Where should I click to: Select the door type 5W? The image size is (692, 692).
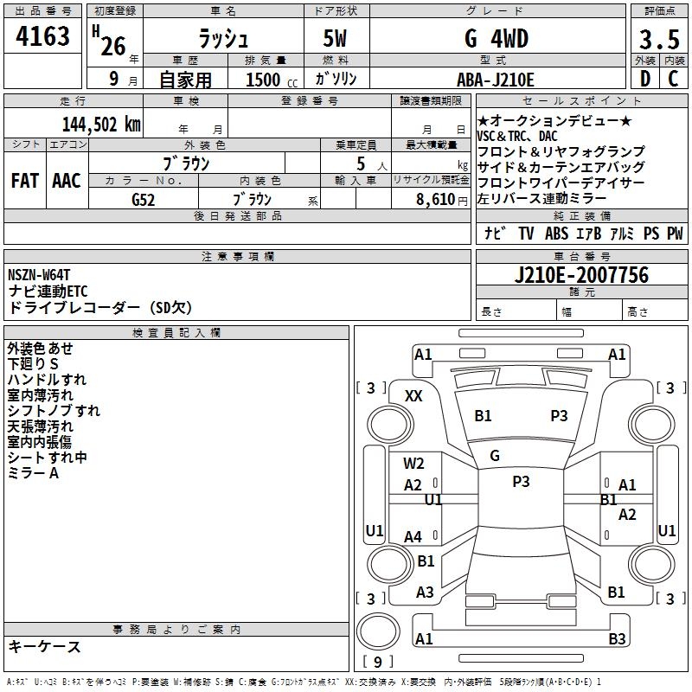335,38
